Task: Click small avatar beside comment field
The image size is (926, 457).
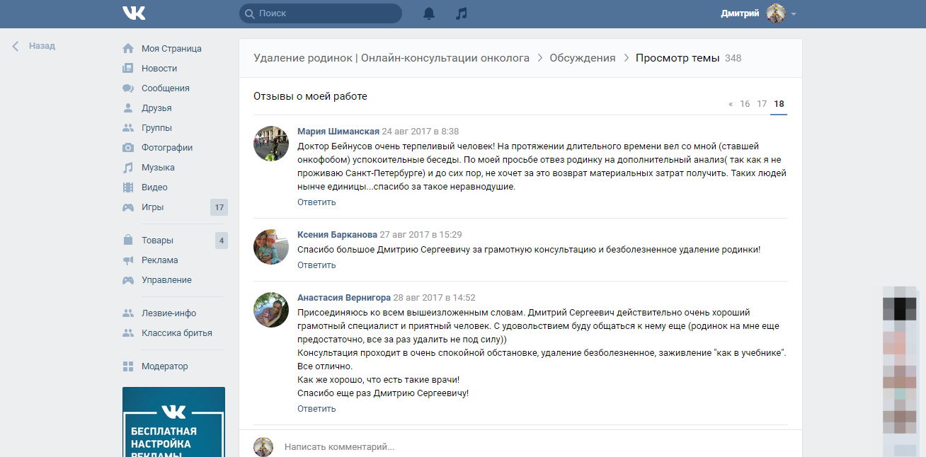Action: [x=263, y=446]
